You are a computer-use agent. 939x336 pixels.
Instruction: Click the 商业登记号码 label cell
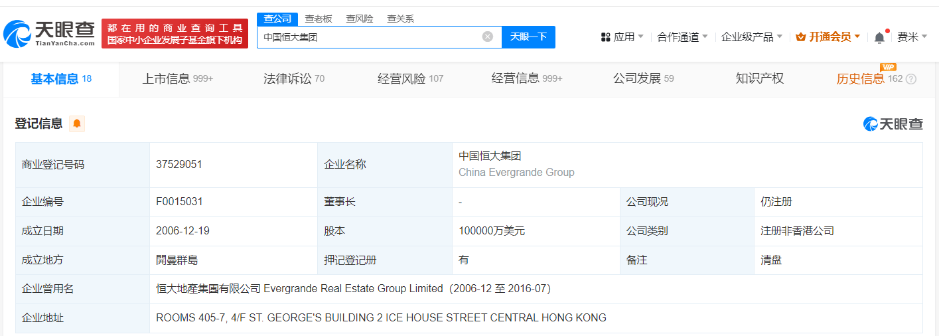82,165
